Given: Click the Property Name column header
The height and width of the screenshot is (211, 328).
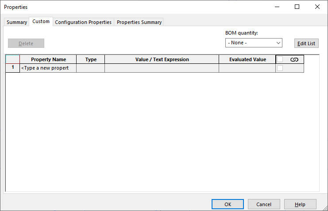Looking at the screenshot, I should pos(48,59).
